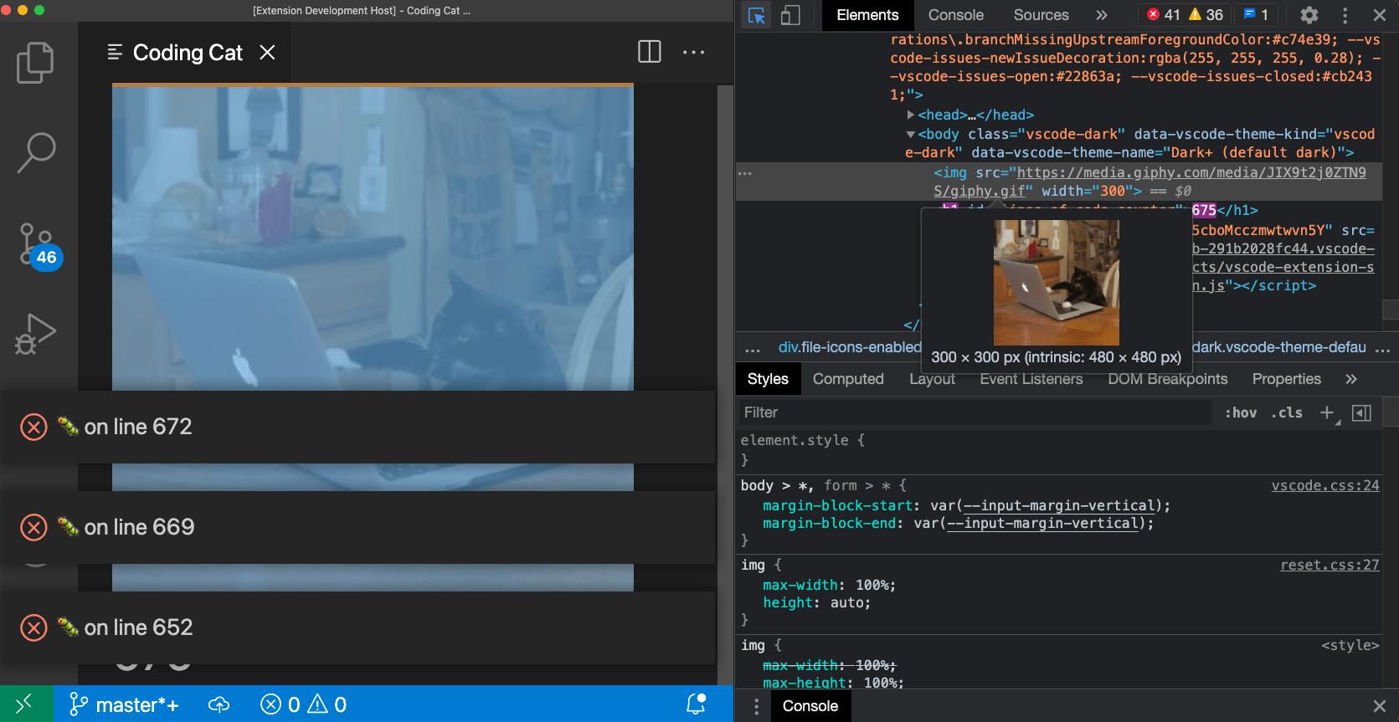Click the master branch indicator in status bar
1399x722 pixels.
[124, 704]
